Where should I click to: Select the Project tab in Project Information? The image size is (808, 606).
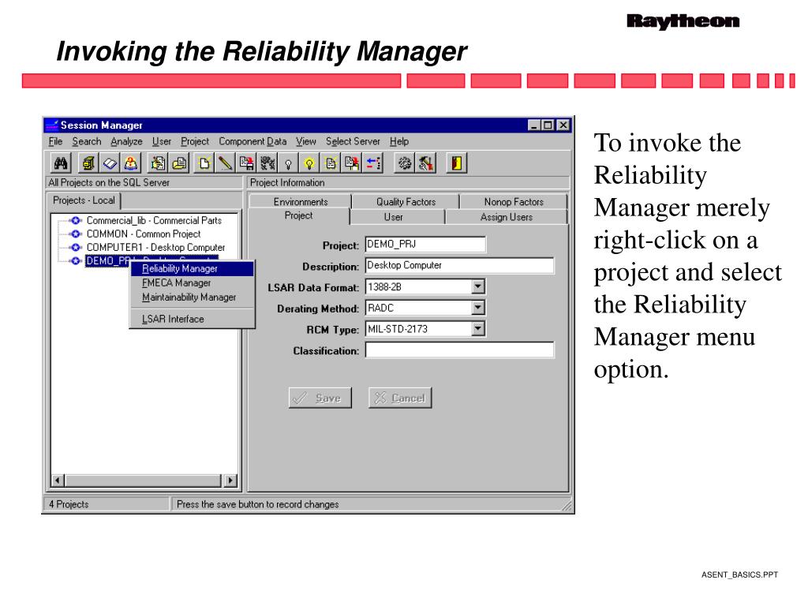click(x=298, y=216)
